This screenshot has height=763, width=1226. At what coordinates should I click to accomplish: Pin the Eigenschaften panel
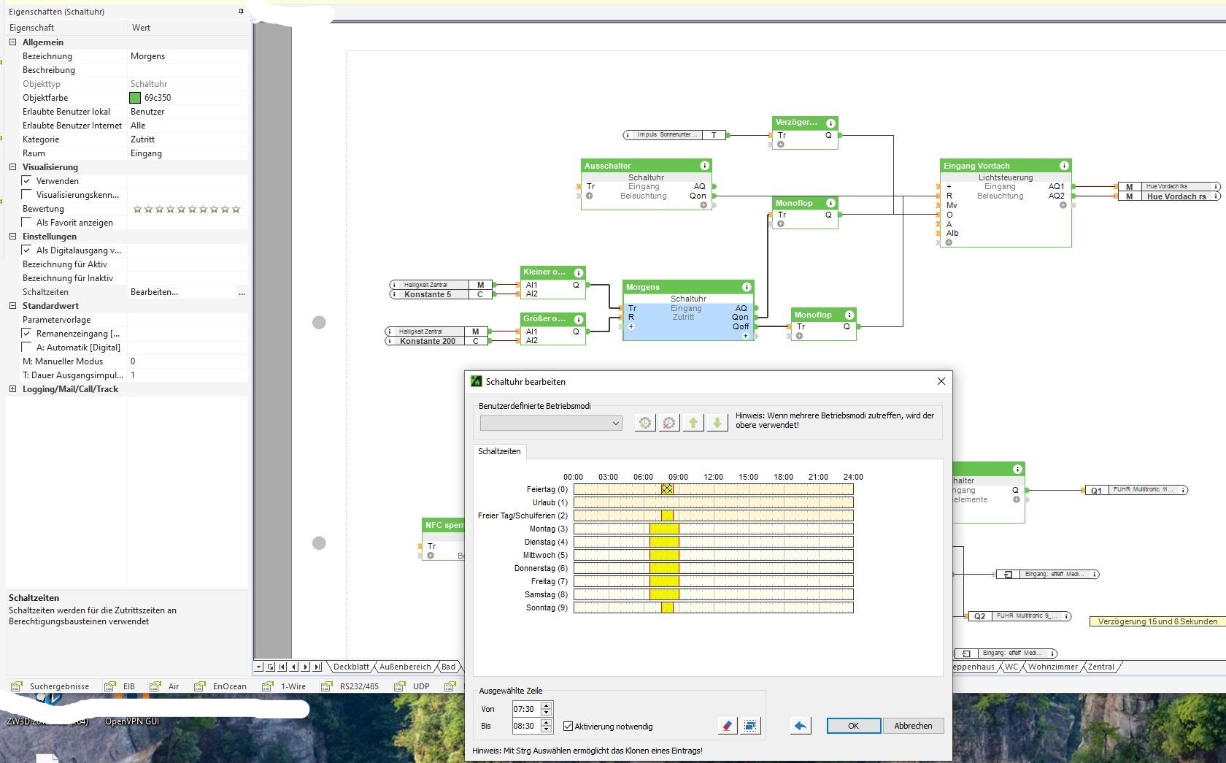[x=241, y=12]
